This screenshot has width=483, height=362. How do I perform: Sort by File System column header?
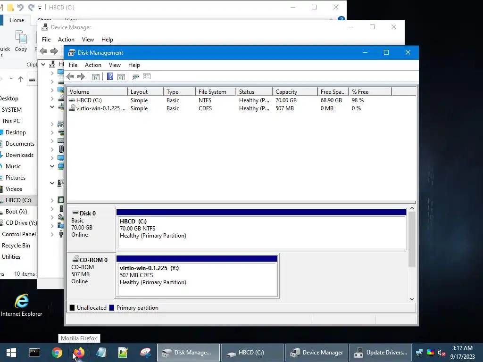pyautogui.click(x=216, y=92)
